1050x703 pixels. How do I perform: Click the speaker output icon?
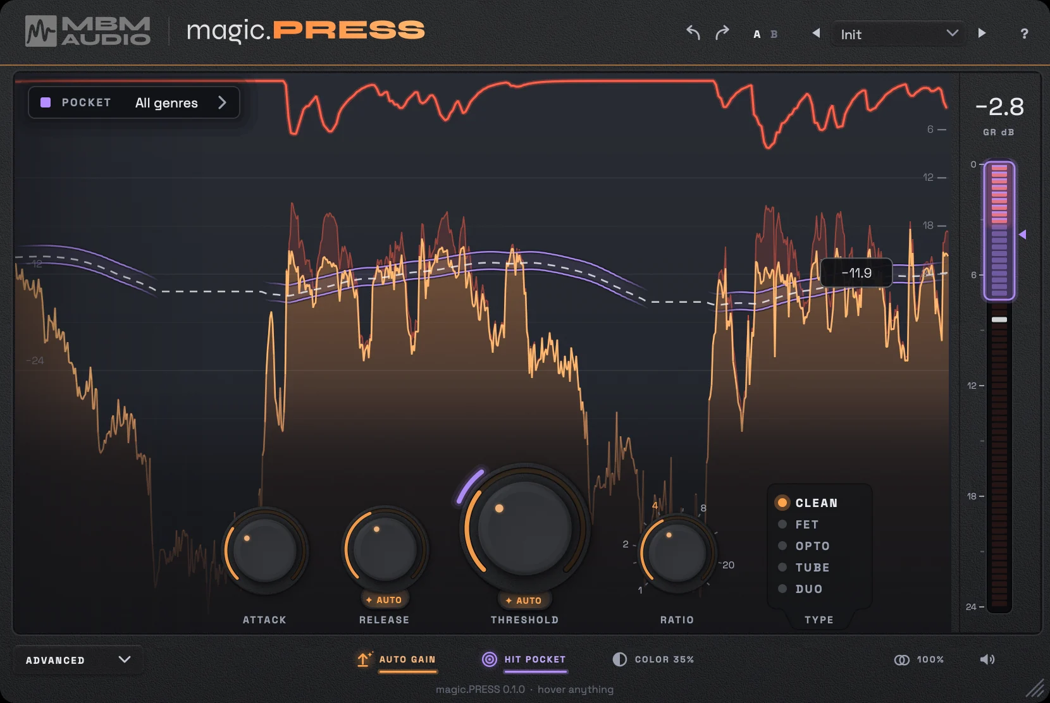pyautogui.click(x=987, y=659)
